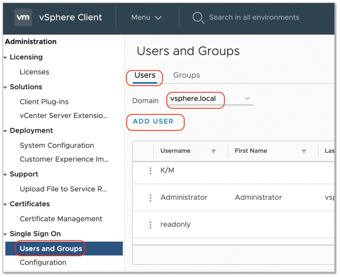
Task: Select Client Plug-Ins in the sidebar
Action: [44, 102]
